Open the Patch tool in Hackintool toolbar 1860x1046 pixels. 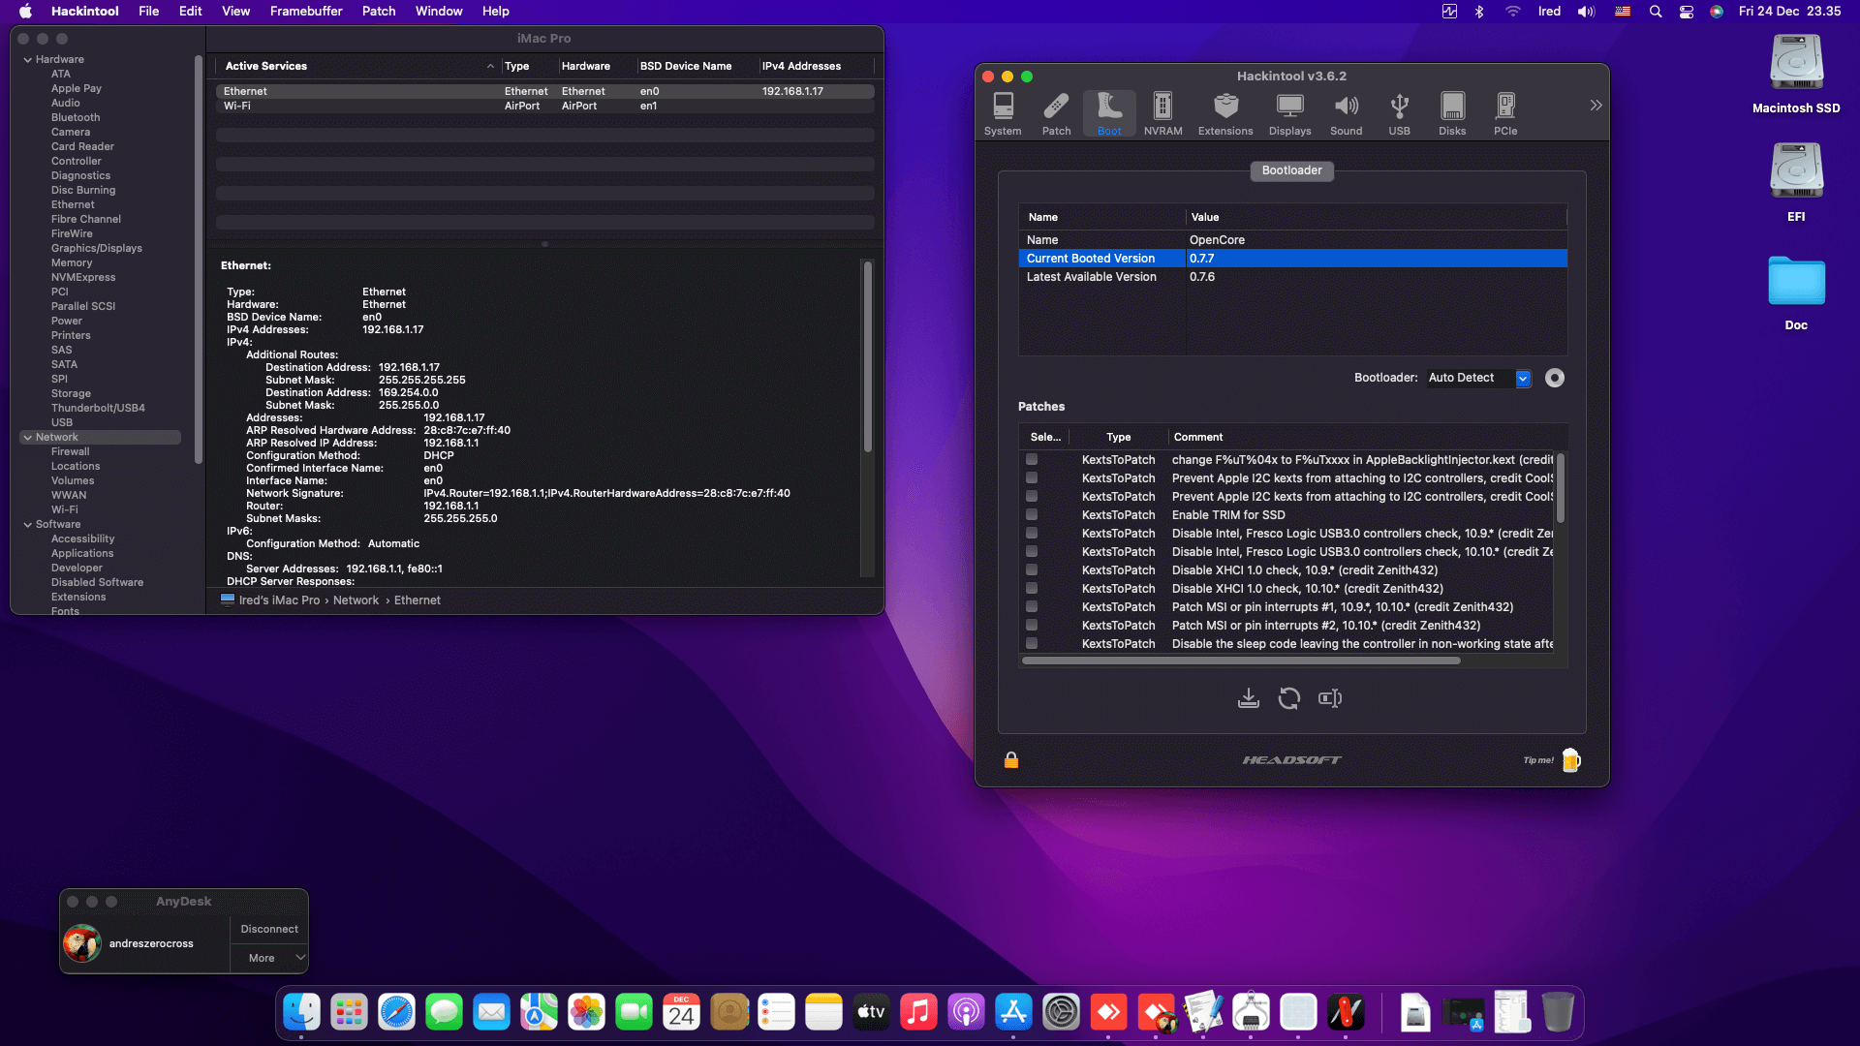click(1056, 114)
